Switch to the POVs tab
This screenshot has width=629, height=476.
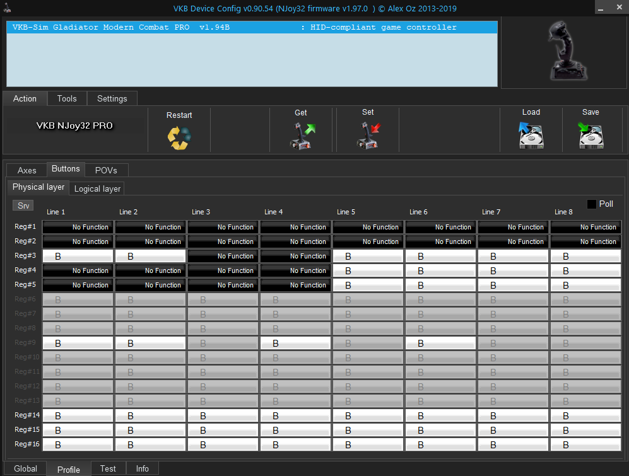pyautogui.click(x=106, y=170)
